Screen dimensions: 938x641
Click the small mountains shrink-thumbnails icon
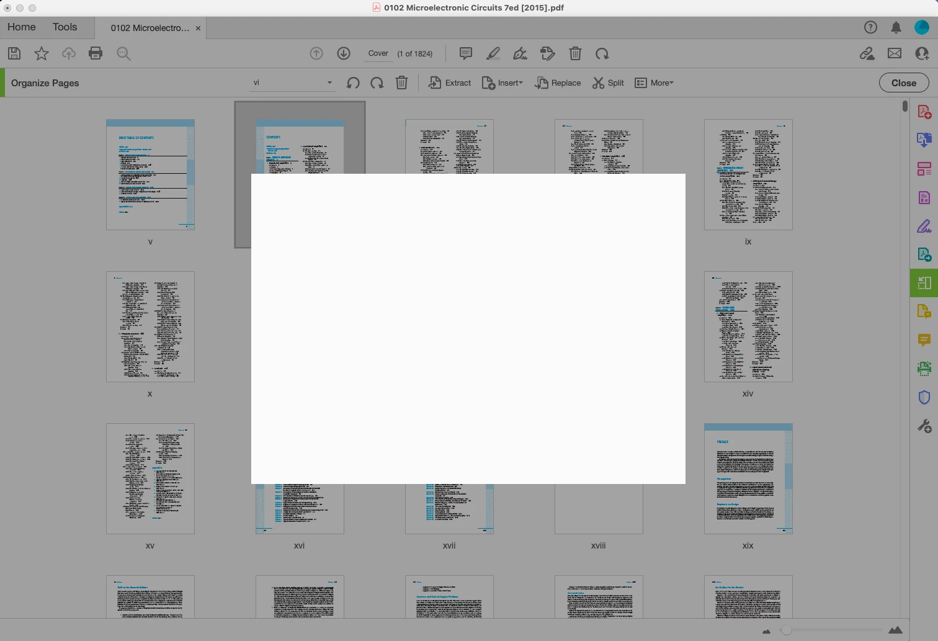[766, 631]
